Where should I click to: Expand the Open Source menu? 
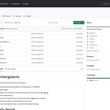coord(5,4)
